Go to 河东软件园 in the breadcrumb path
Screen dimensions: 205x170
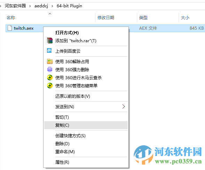(15, 6)
